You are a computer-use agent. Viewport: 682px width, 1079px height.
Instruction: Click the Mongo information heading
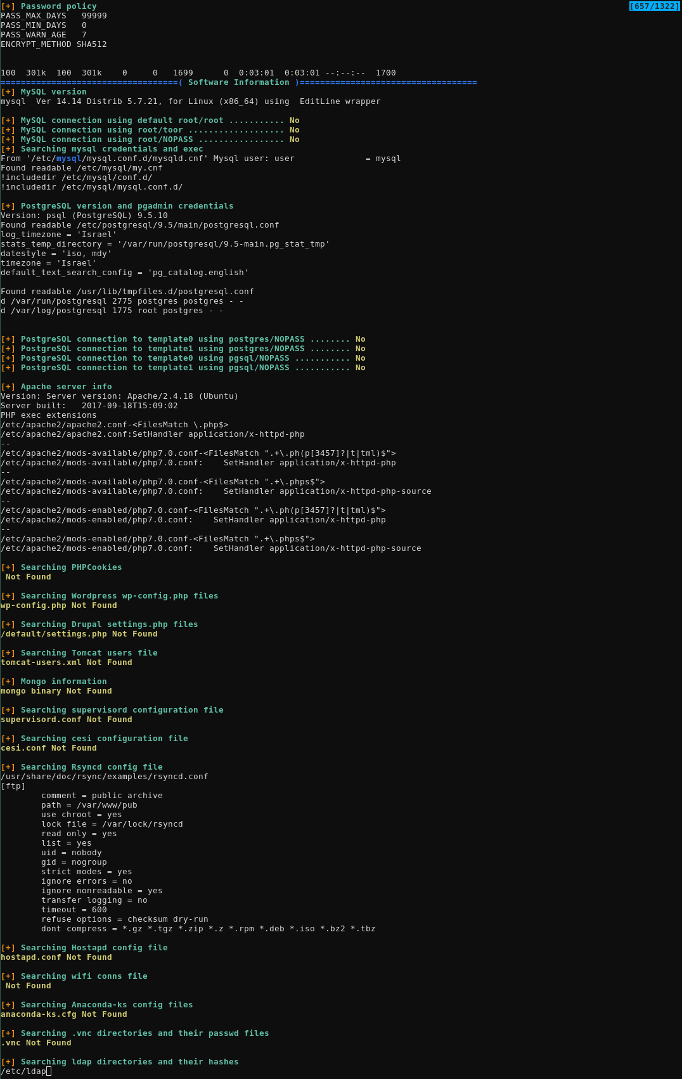coord(63,682)
